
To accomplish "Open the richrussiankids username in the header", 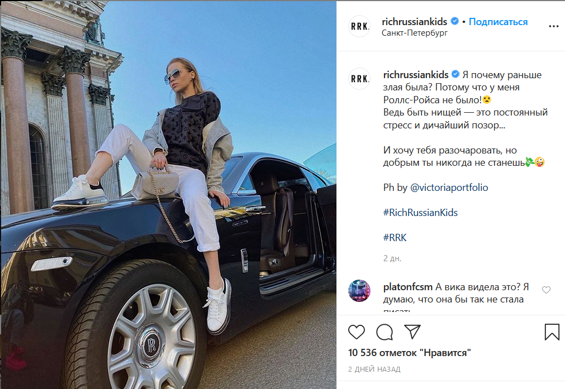I will [x=414, y=22].
